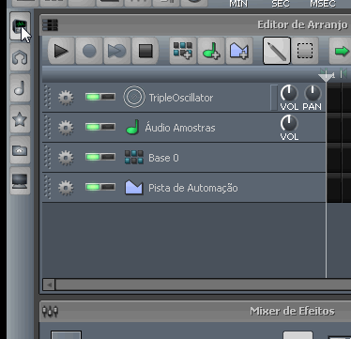The width and height of the screenshot is (351, 339).
Task: Select the pencil draw mode tool
Action: point(277,51)
